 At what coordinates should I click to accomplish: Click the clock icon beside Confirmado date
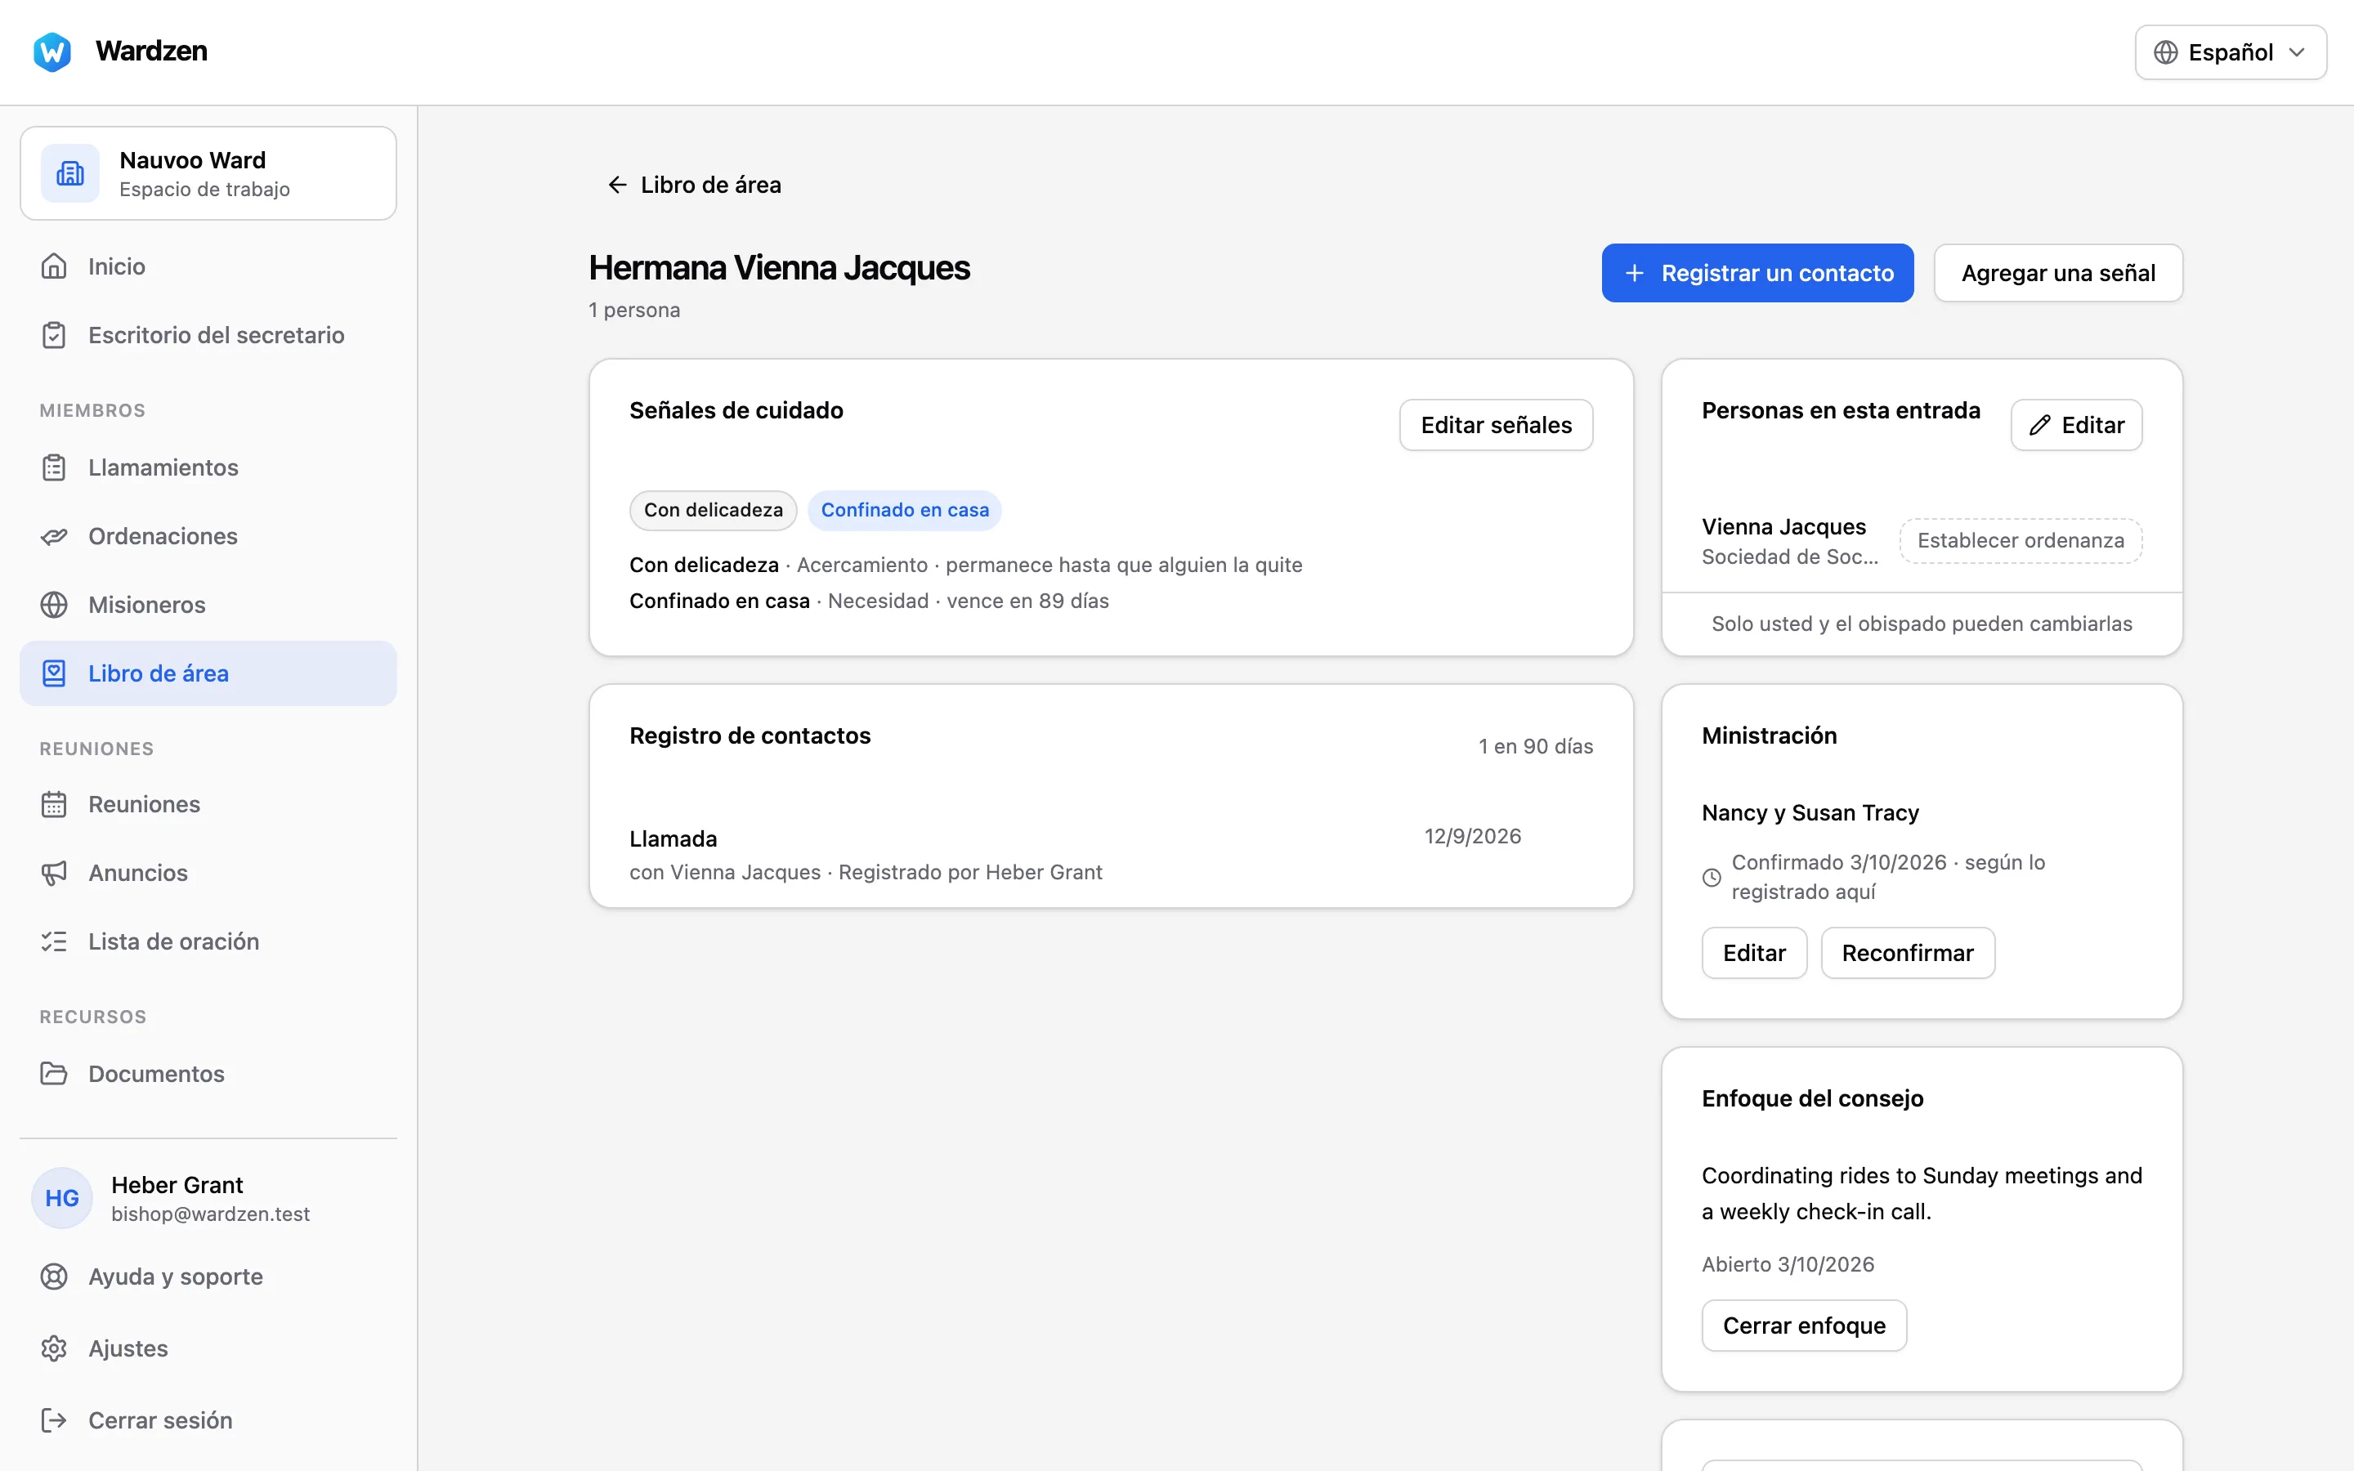tap(1712, 878)
